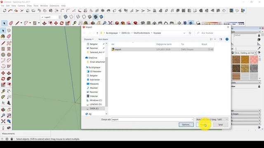Open the Line tool dropdown arrow

(x=21, y=23)
